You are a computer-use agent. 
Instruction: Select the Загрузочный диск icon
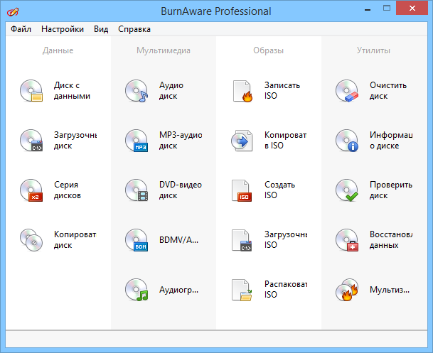point(32,141)
